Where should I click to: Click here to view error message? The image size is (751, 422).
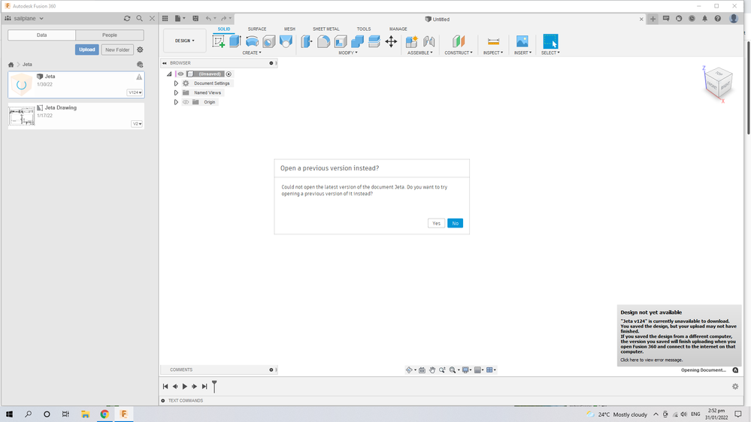click(x=651, y=360)
